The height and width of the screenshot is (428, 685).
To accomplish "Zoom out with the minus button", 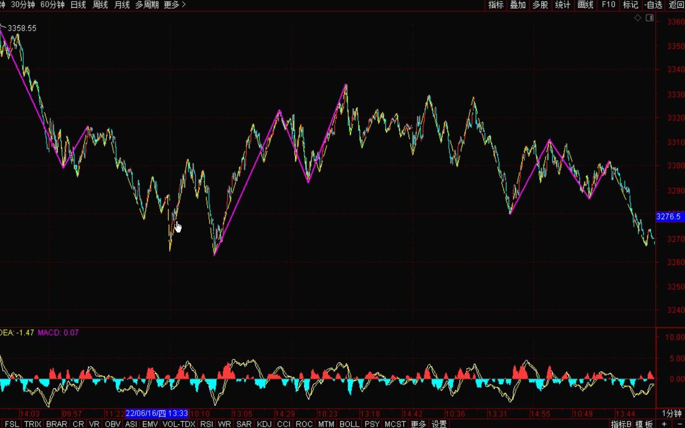I will click(679, 424).
